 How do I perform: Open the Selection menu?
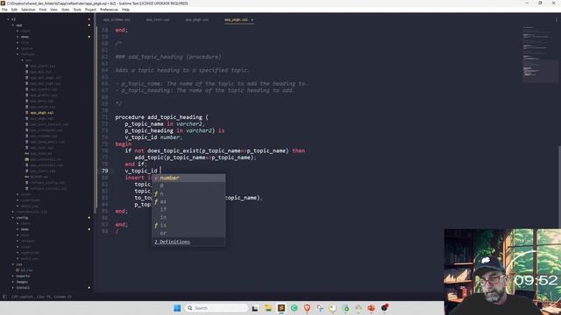click(28, 10)
